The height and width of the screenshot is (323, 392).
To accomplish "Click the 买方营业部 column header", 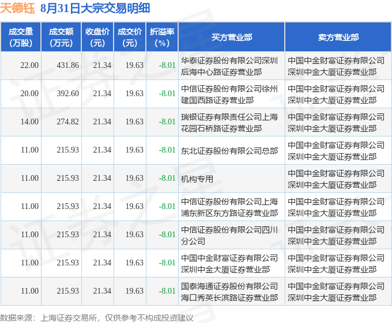I will point(232,37).
